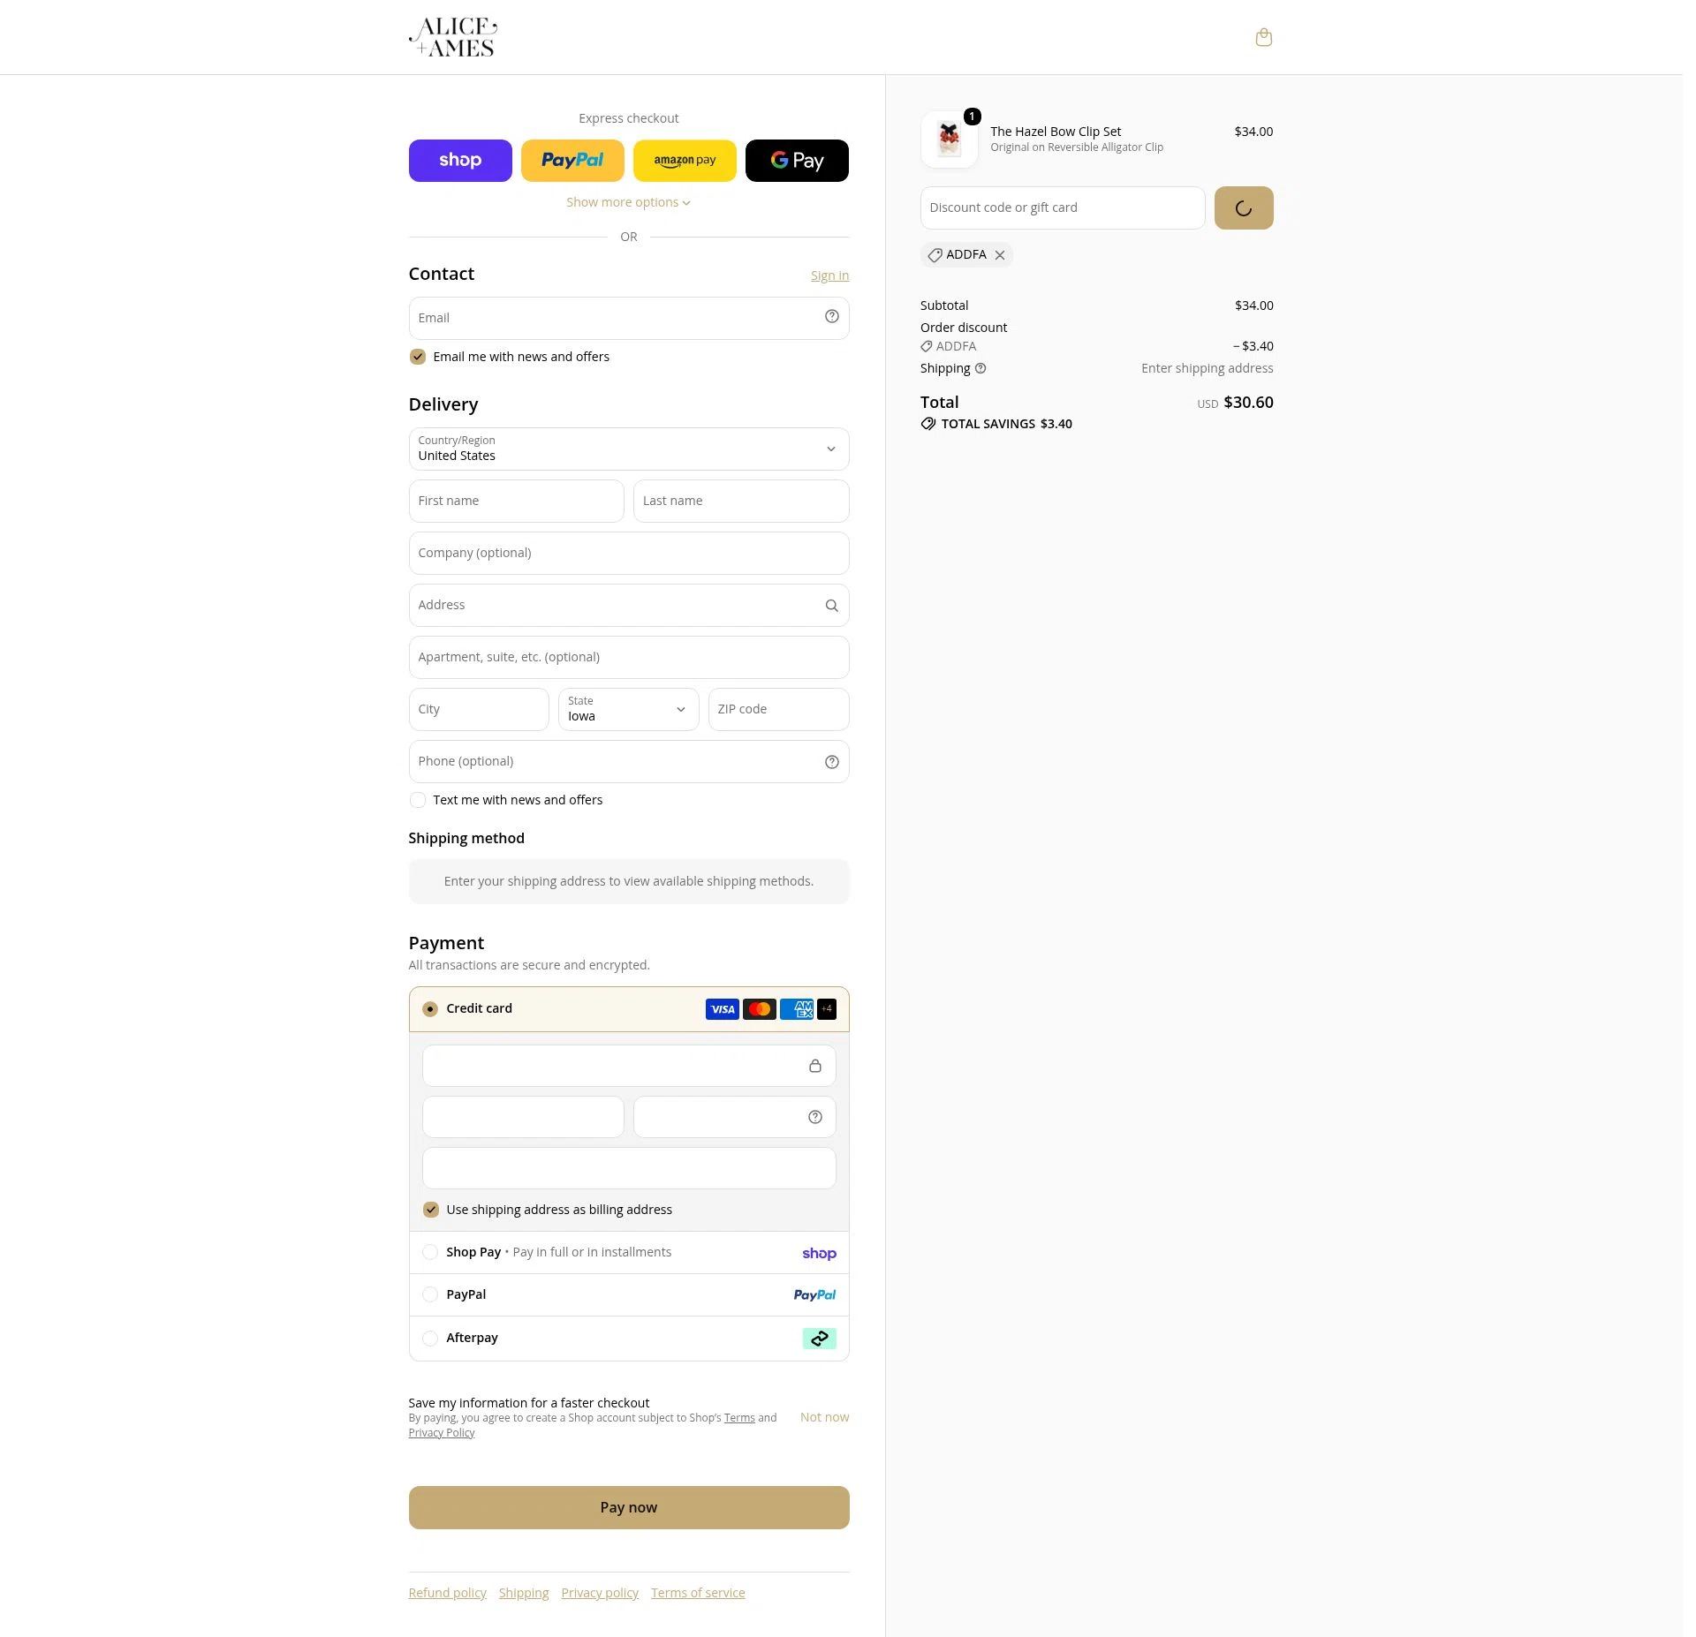Click the Discount code or gift card field
Viewport: 1696px width, 1637px height.
[1062, 207]
